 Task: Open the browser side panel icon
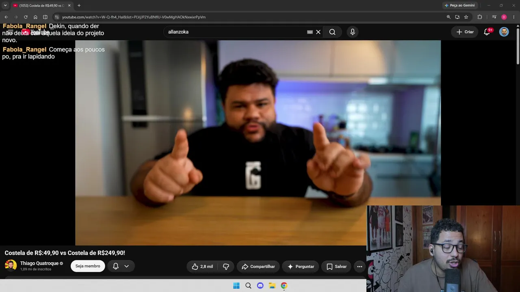click(45, 17)
